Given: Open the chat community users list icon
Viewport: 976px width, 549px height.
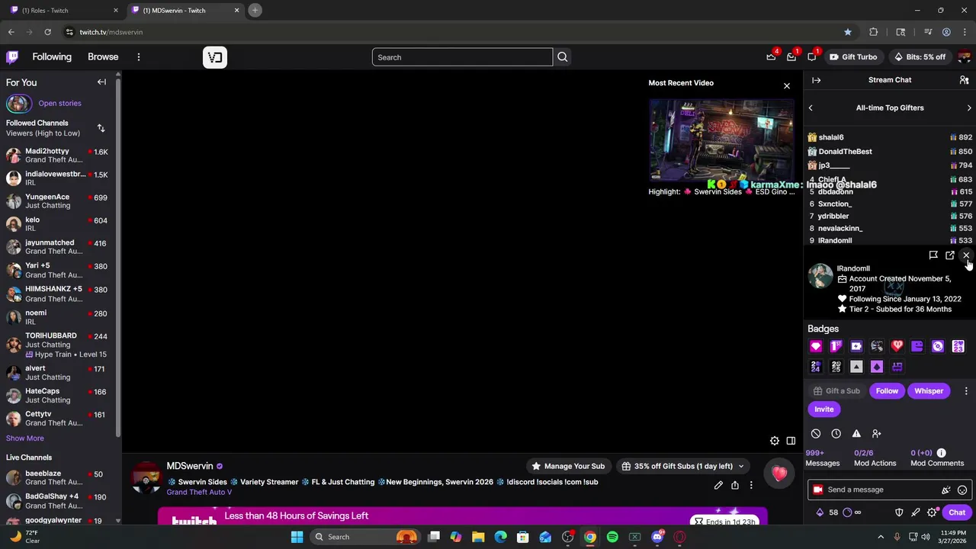Looking at the screenshot, I should (964, 80).
